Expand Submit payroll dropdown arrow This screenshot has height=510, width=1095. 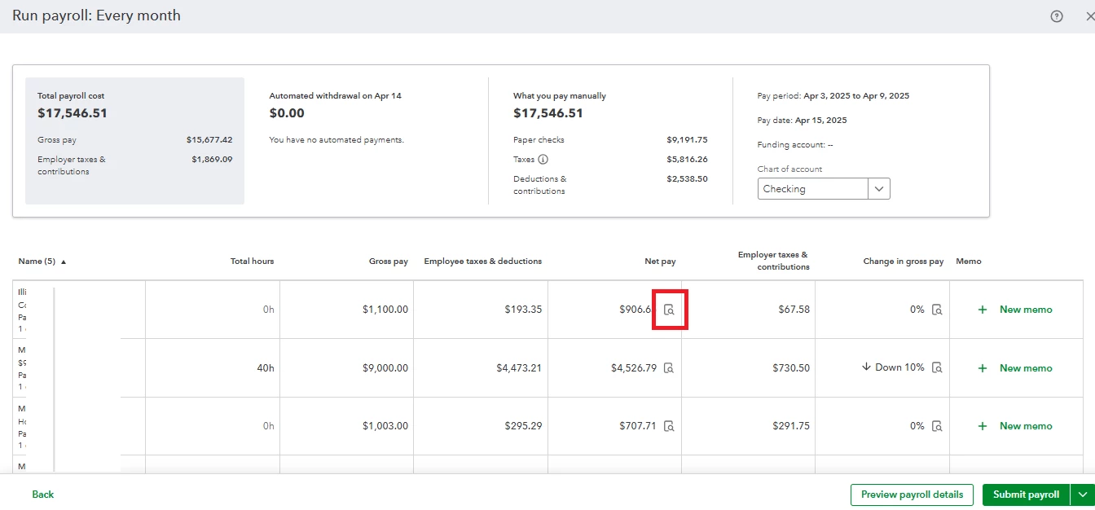click(x=1083, y=495)
